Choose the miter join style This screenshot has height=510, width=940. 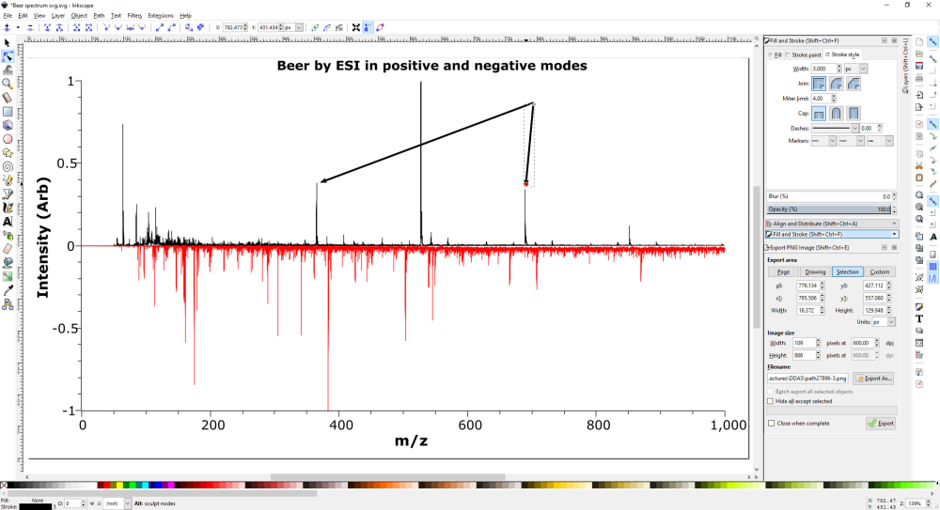[x=819, y=84]
